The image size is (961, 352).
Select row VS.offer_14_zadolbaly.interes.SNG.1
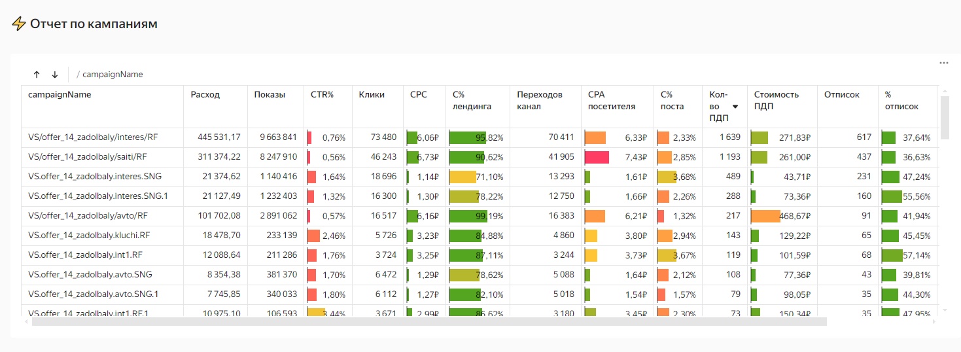[479, 196]
